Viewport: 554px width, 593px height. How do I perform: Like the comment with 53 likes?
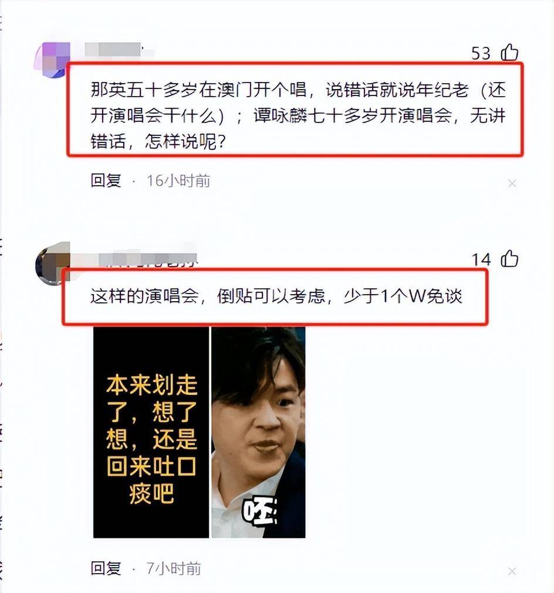[x=510, y=53]
